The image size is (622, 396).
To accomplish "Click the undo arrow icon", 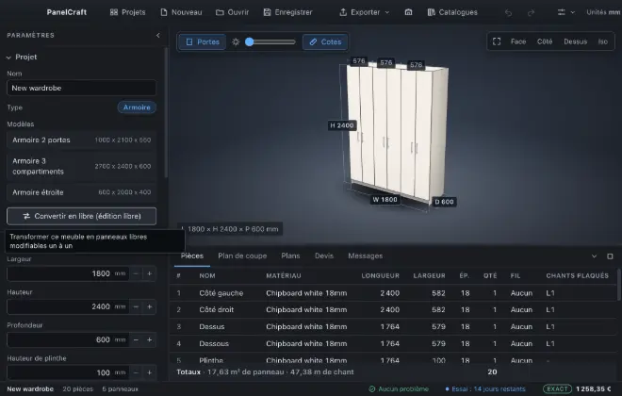I will [508, 12].
